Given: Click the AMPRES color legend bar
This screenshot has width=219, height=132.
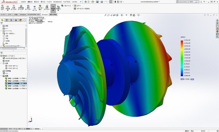Looking at the screenshot, I should click(x=182, y=58).
